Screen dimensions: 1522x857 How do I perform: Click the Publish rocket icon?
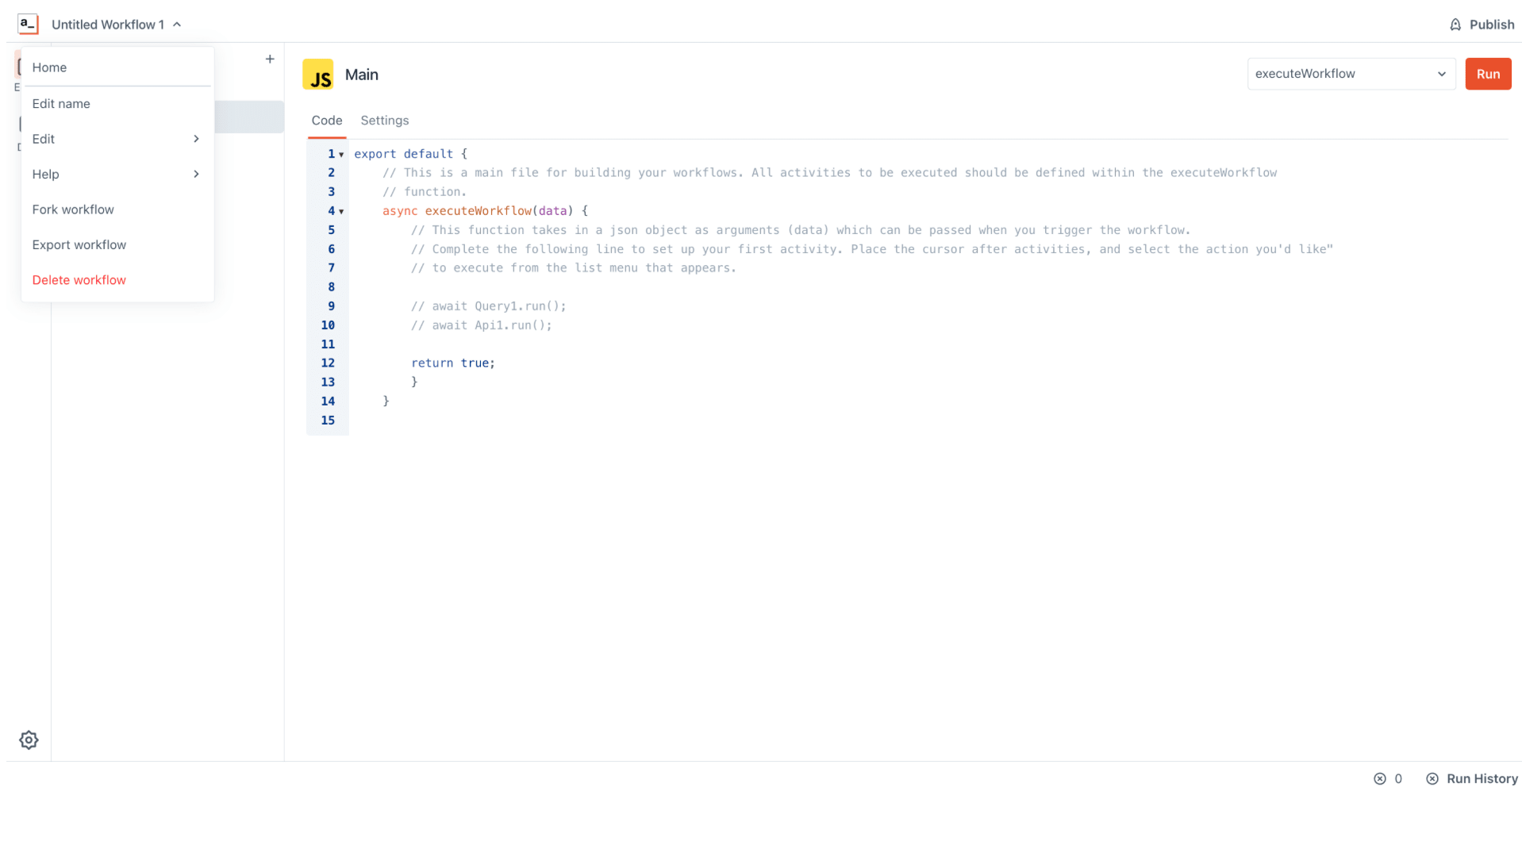[1455, 25]
